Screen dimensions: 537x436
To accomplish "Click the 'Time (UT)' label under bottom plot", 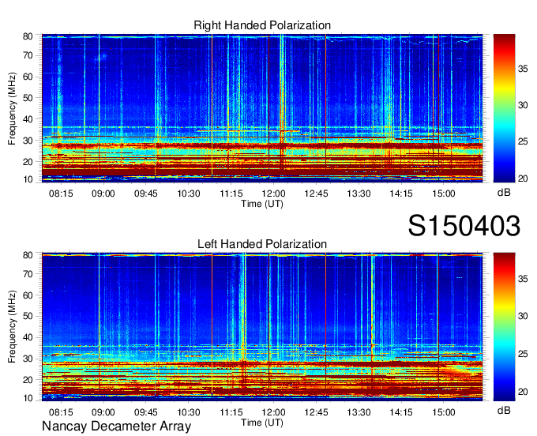I will click(x=262, y=423).
